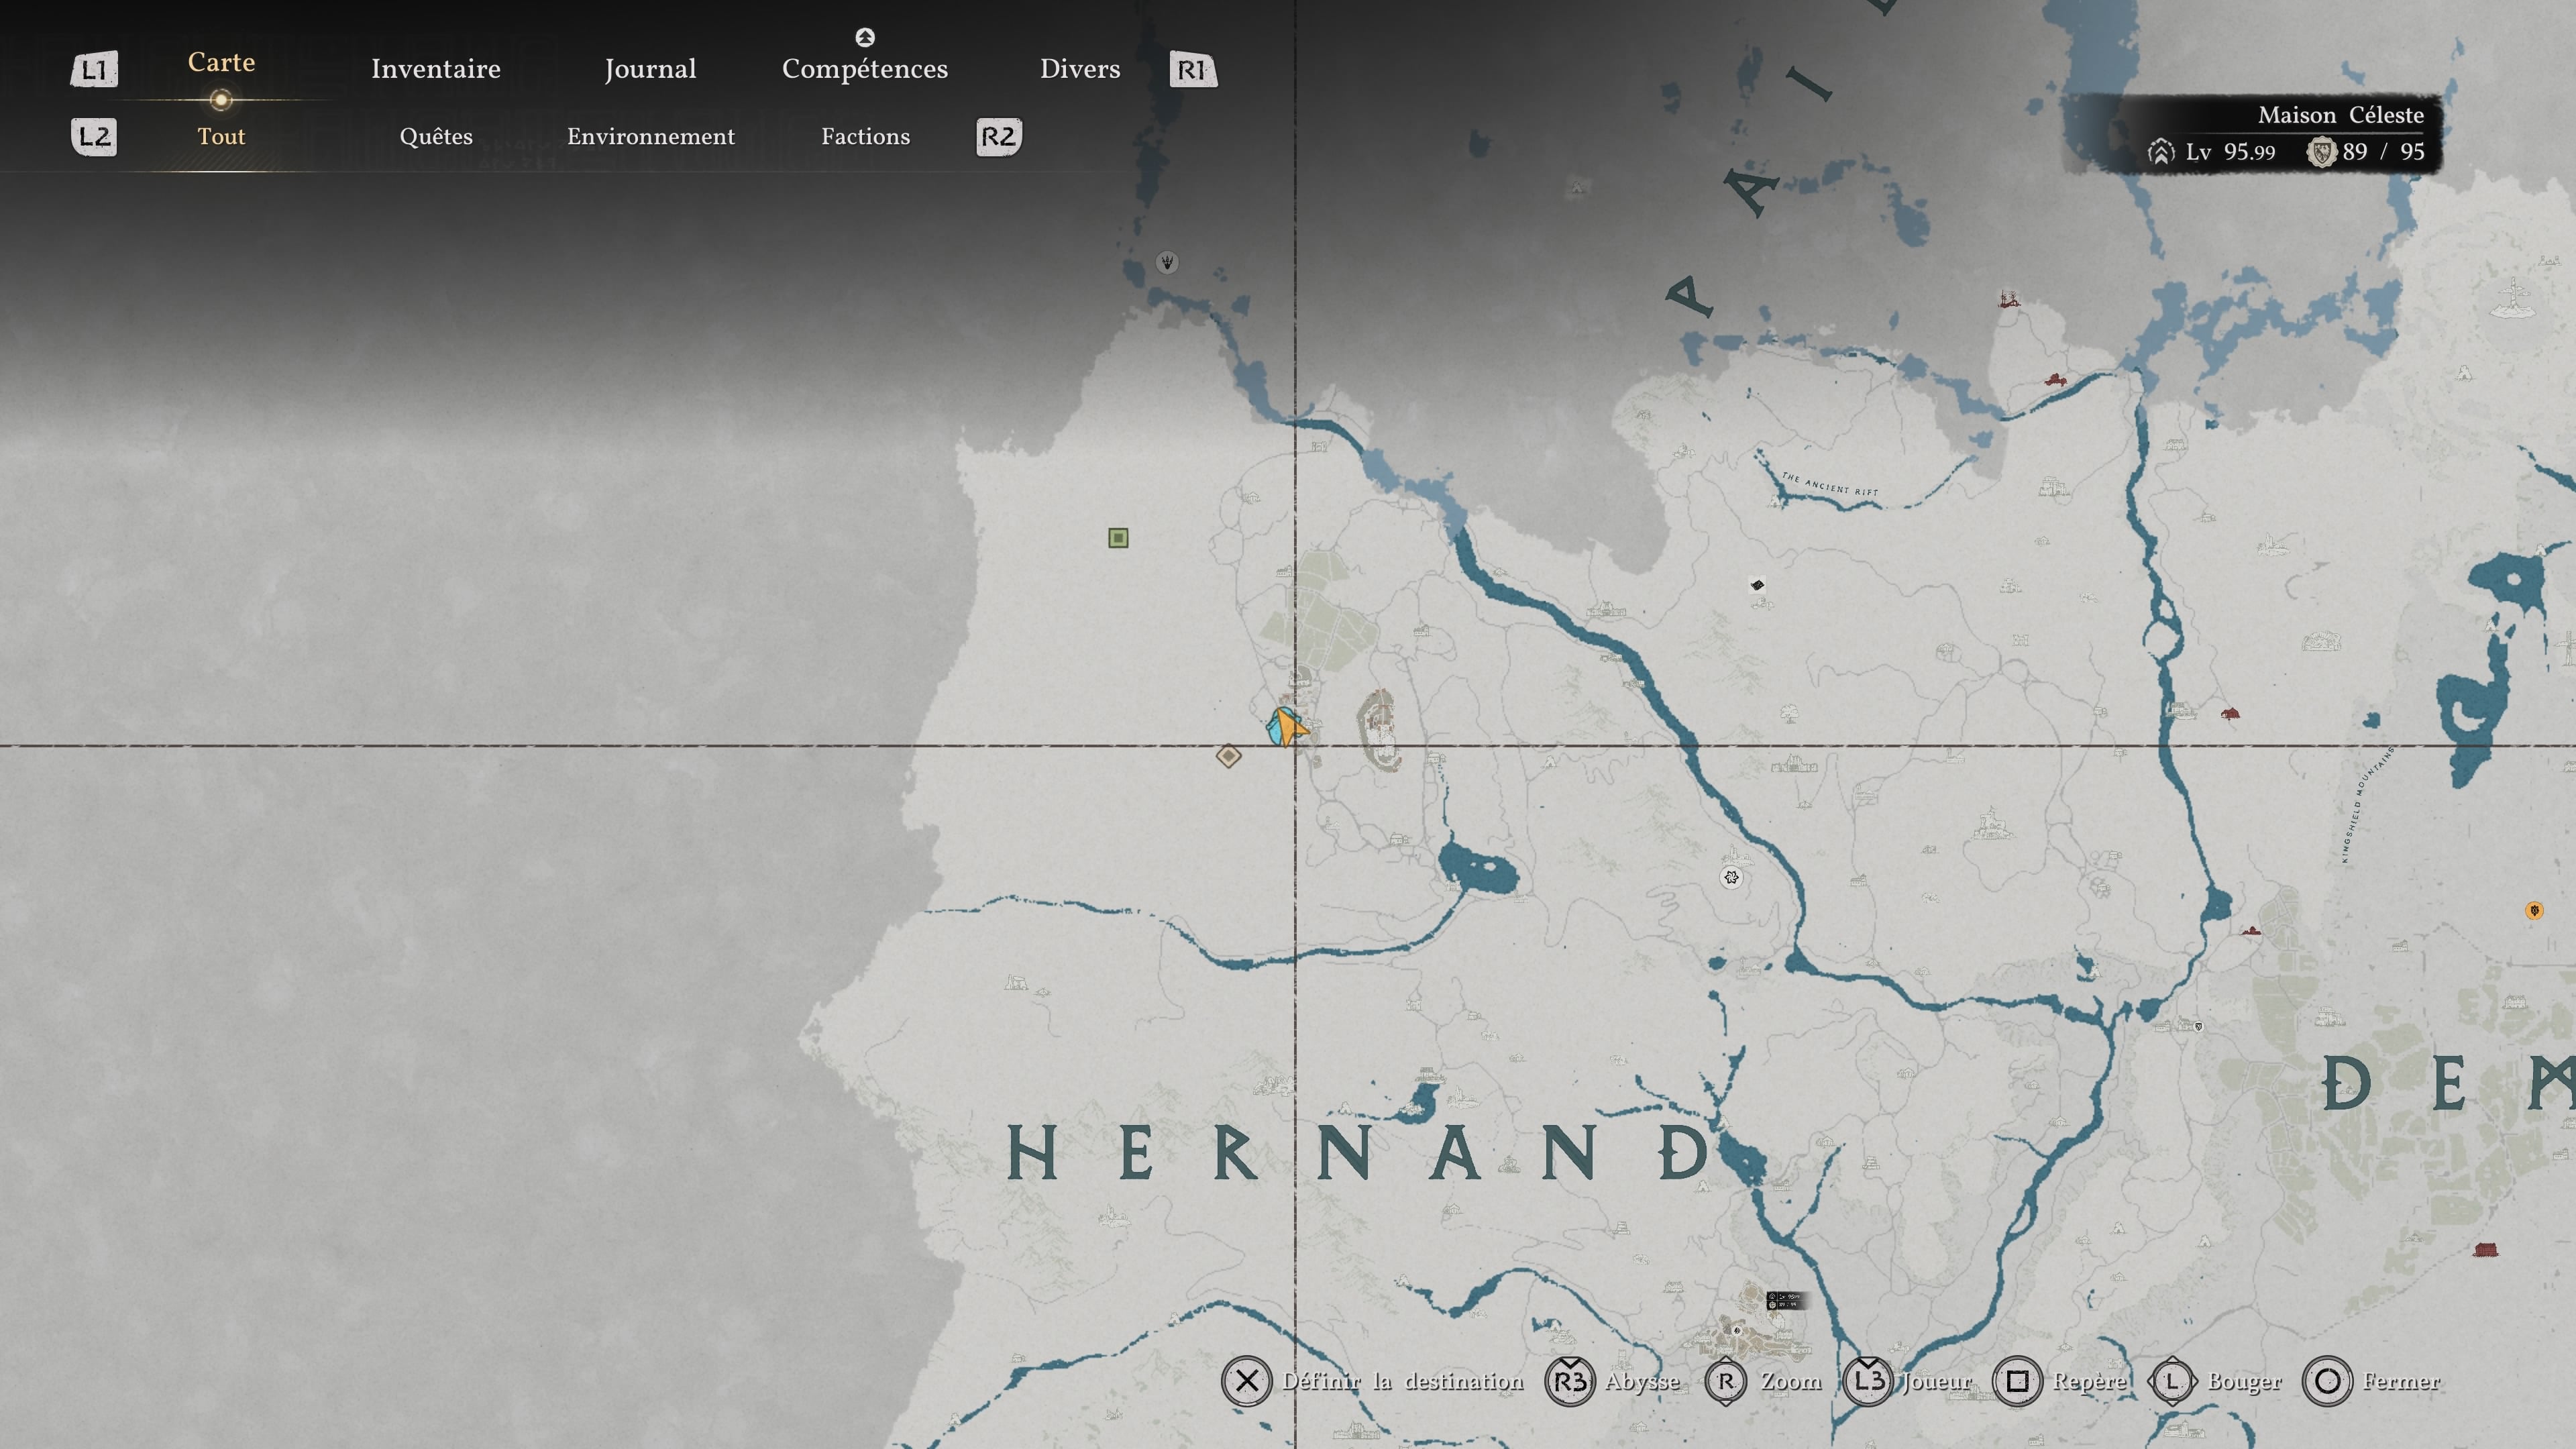Click the L1 bumper icon
Screen dimensions: 2576x1449
(94, 70)
